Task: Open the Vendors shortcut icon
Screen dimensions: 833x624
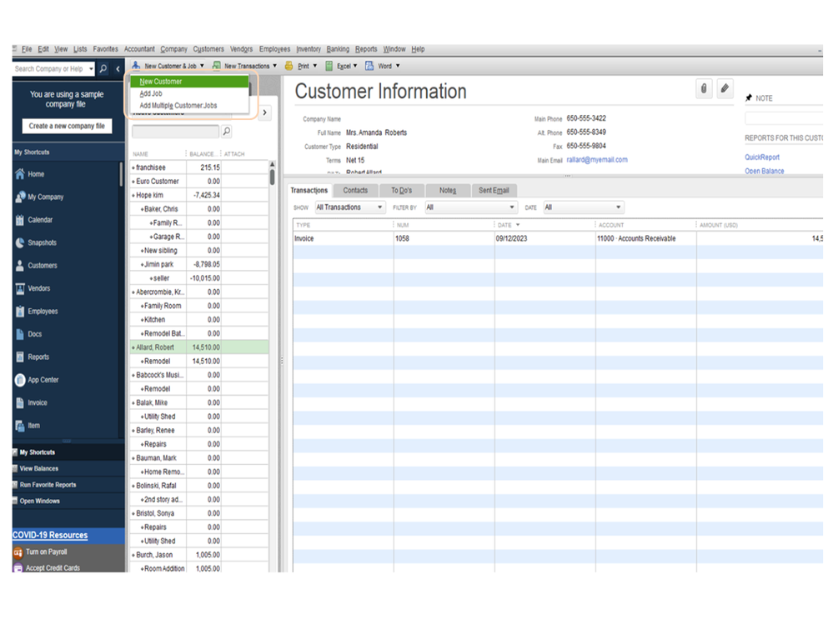Action: (x=20, y=288)
